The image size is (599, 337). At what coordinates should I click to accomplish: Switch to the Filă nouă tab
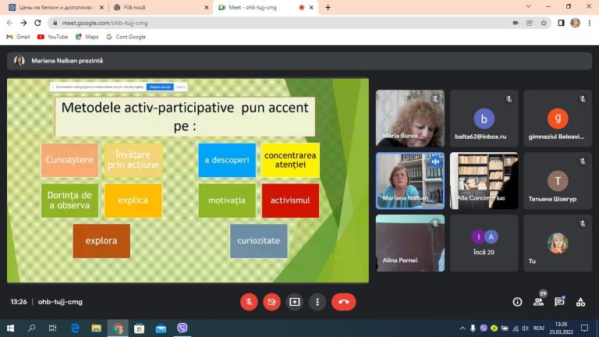click(x=161, y=7)
